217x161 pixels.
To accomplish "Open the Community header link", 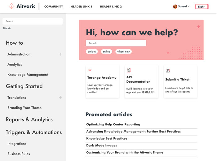I will point(54,7).
